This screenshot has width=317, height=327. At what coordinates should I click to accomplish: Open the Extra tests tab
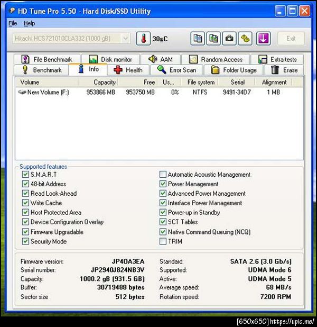277,59
